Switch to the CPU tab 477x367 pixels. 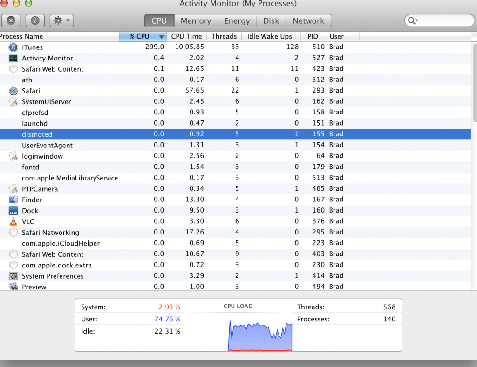pyautogui.click(x=159, y=20)
